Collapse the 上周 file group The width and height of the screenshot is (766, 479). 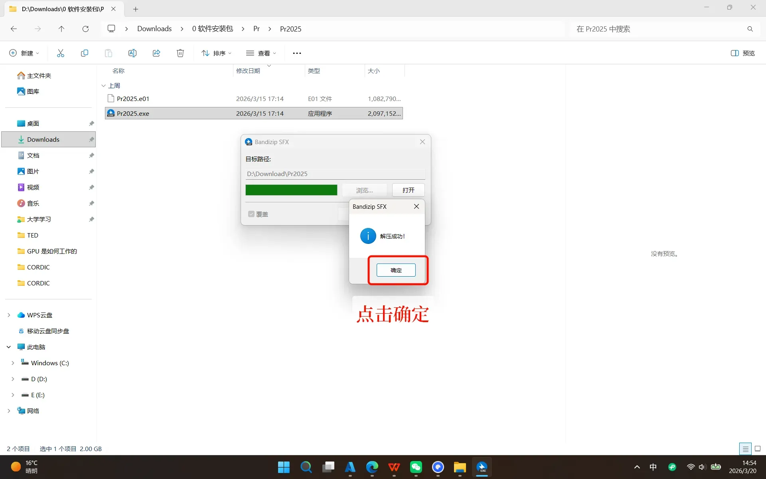coord(104,85)
